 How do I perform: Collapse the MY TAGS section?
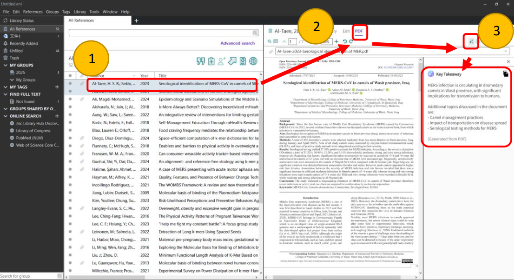pos(5,87)
